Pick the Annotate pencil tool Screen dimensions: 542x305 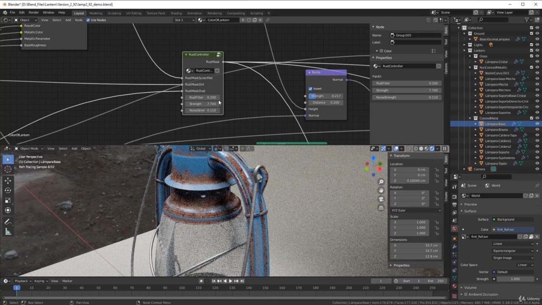[8, 222]
